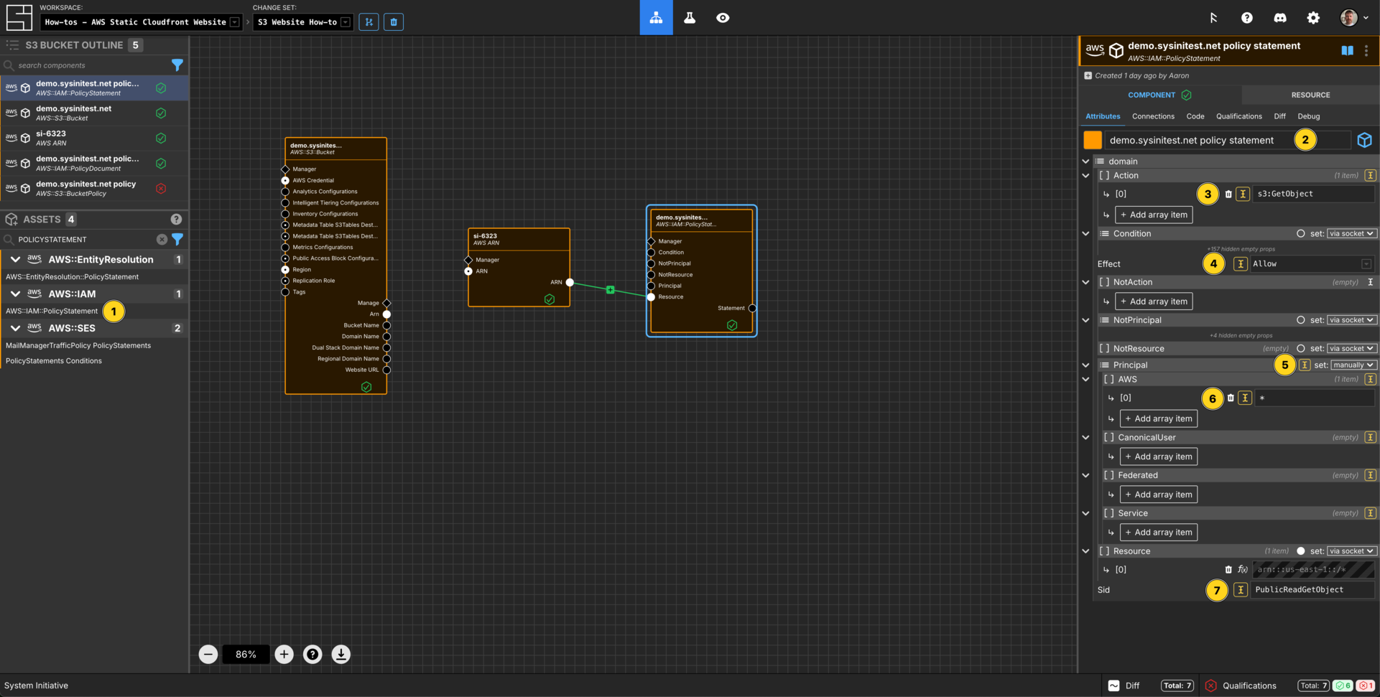Add array item under Federated

click(x=1158, y=495)
